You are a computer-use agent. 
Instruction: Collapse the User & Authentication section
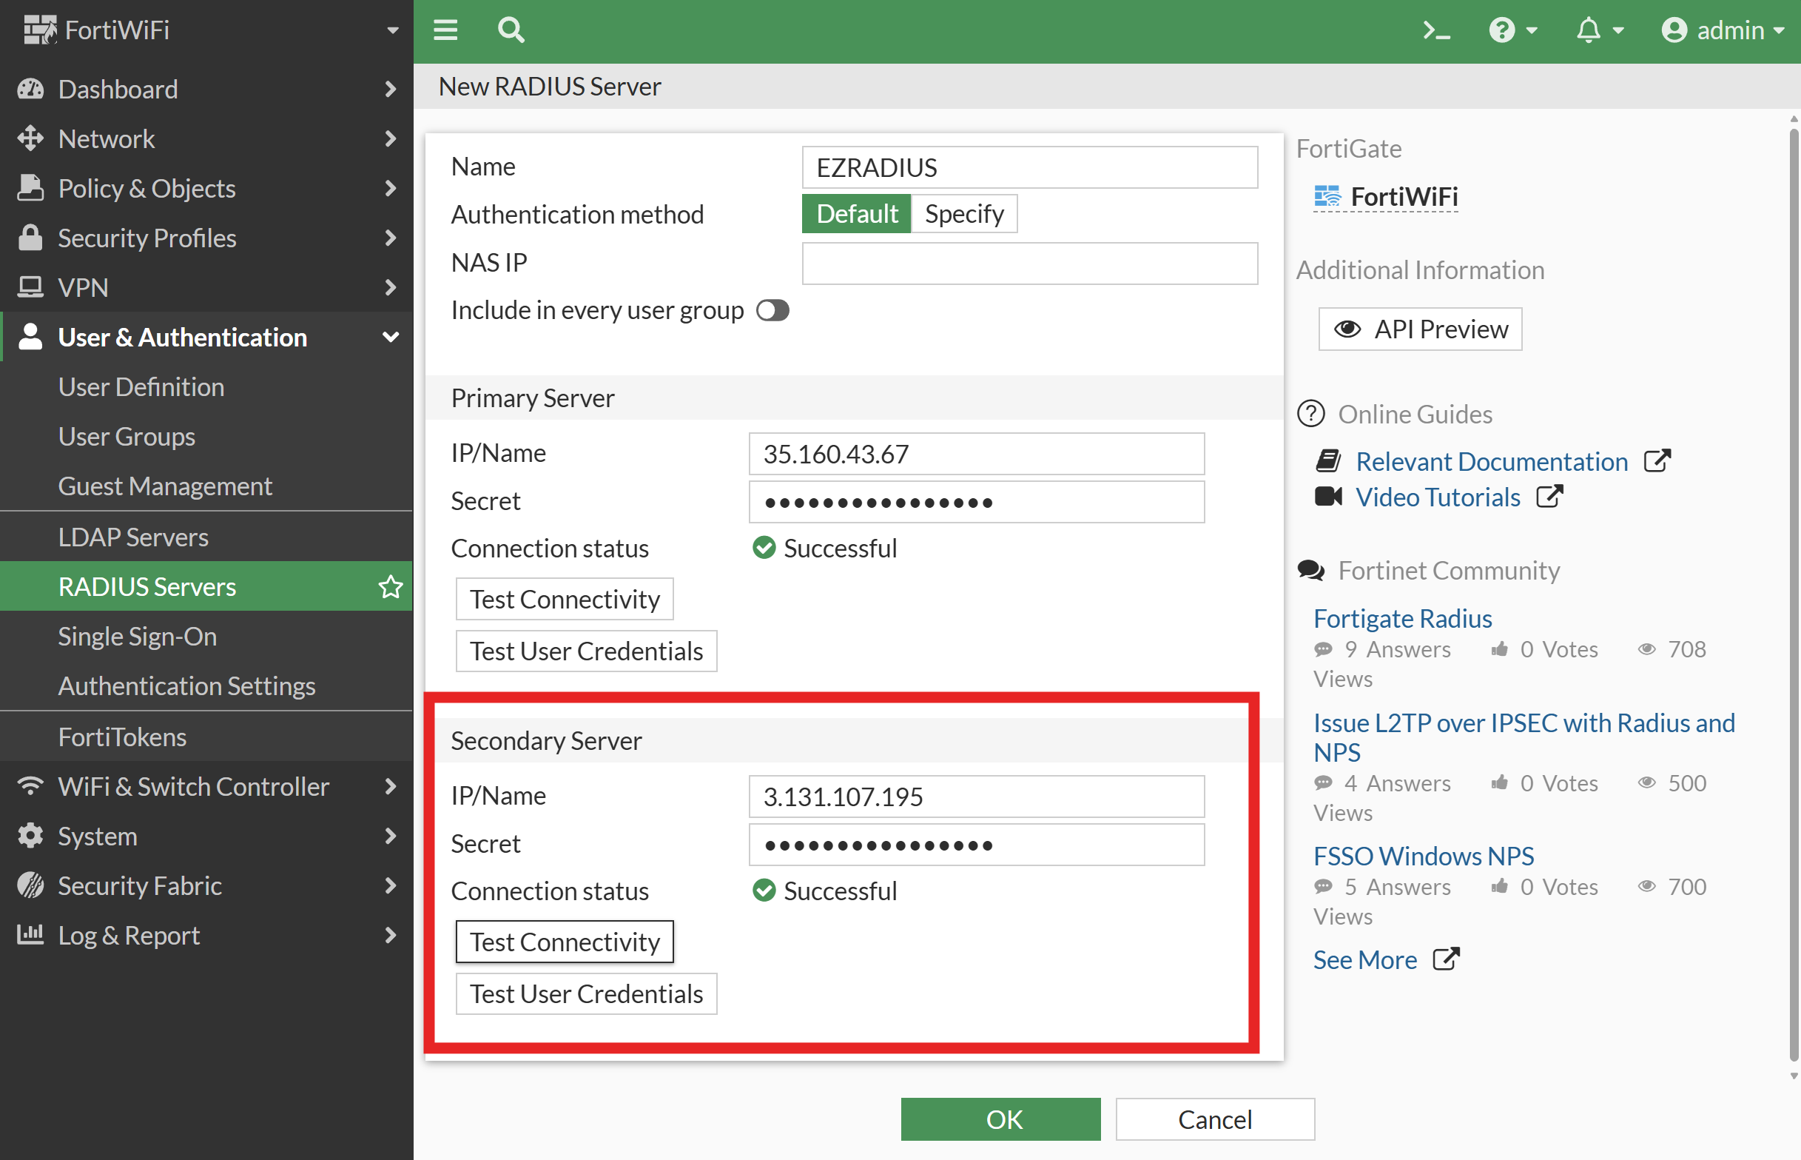(x=391, y=337)
